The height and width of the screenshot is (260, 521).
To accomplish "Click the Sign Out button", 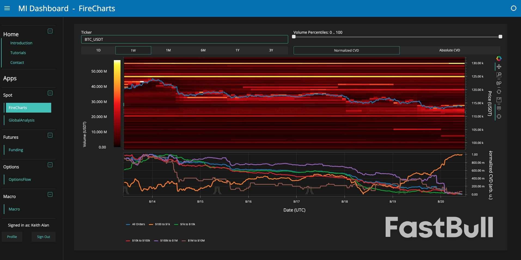I will (43, 237).
